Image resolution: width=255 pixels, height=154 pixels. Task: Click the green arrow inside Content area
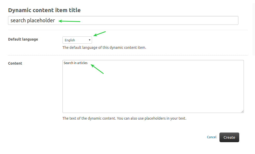click(97, 69)
